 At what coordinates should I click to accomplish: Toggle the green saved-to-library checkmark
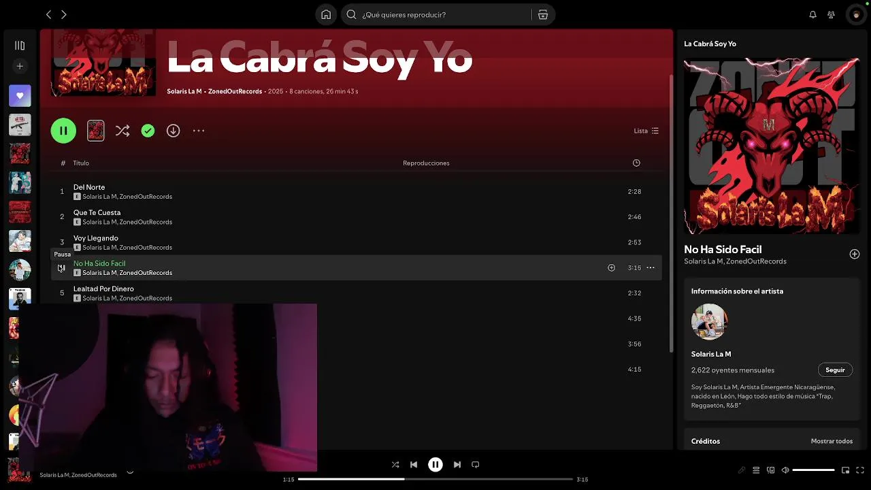click(148, 131)
